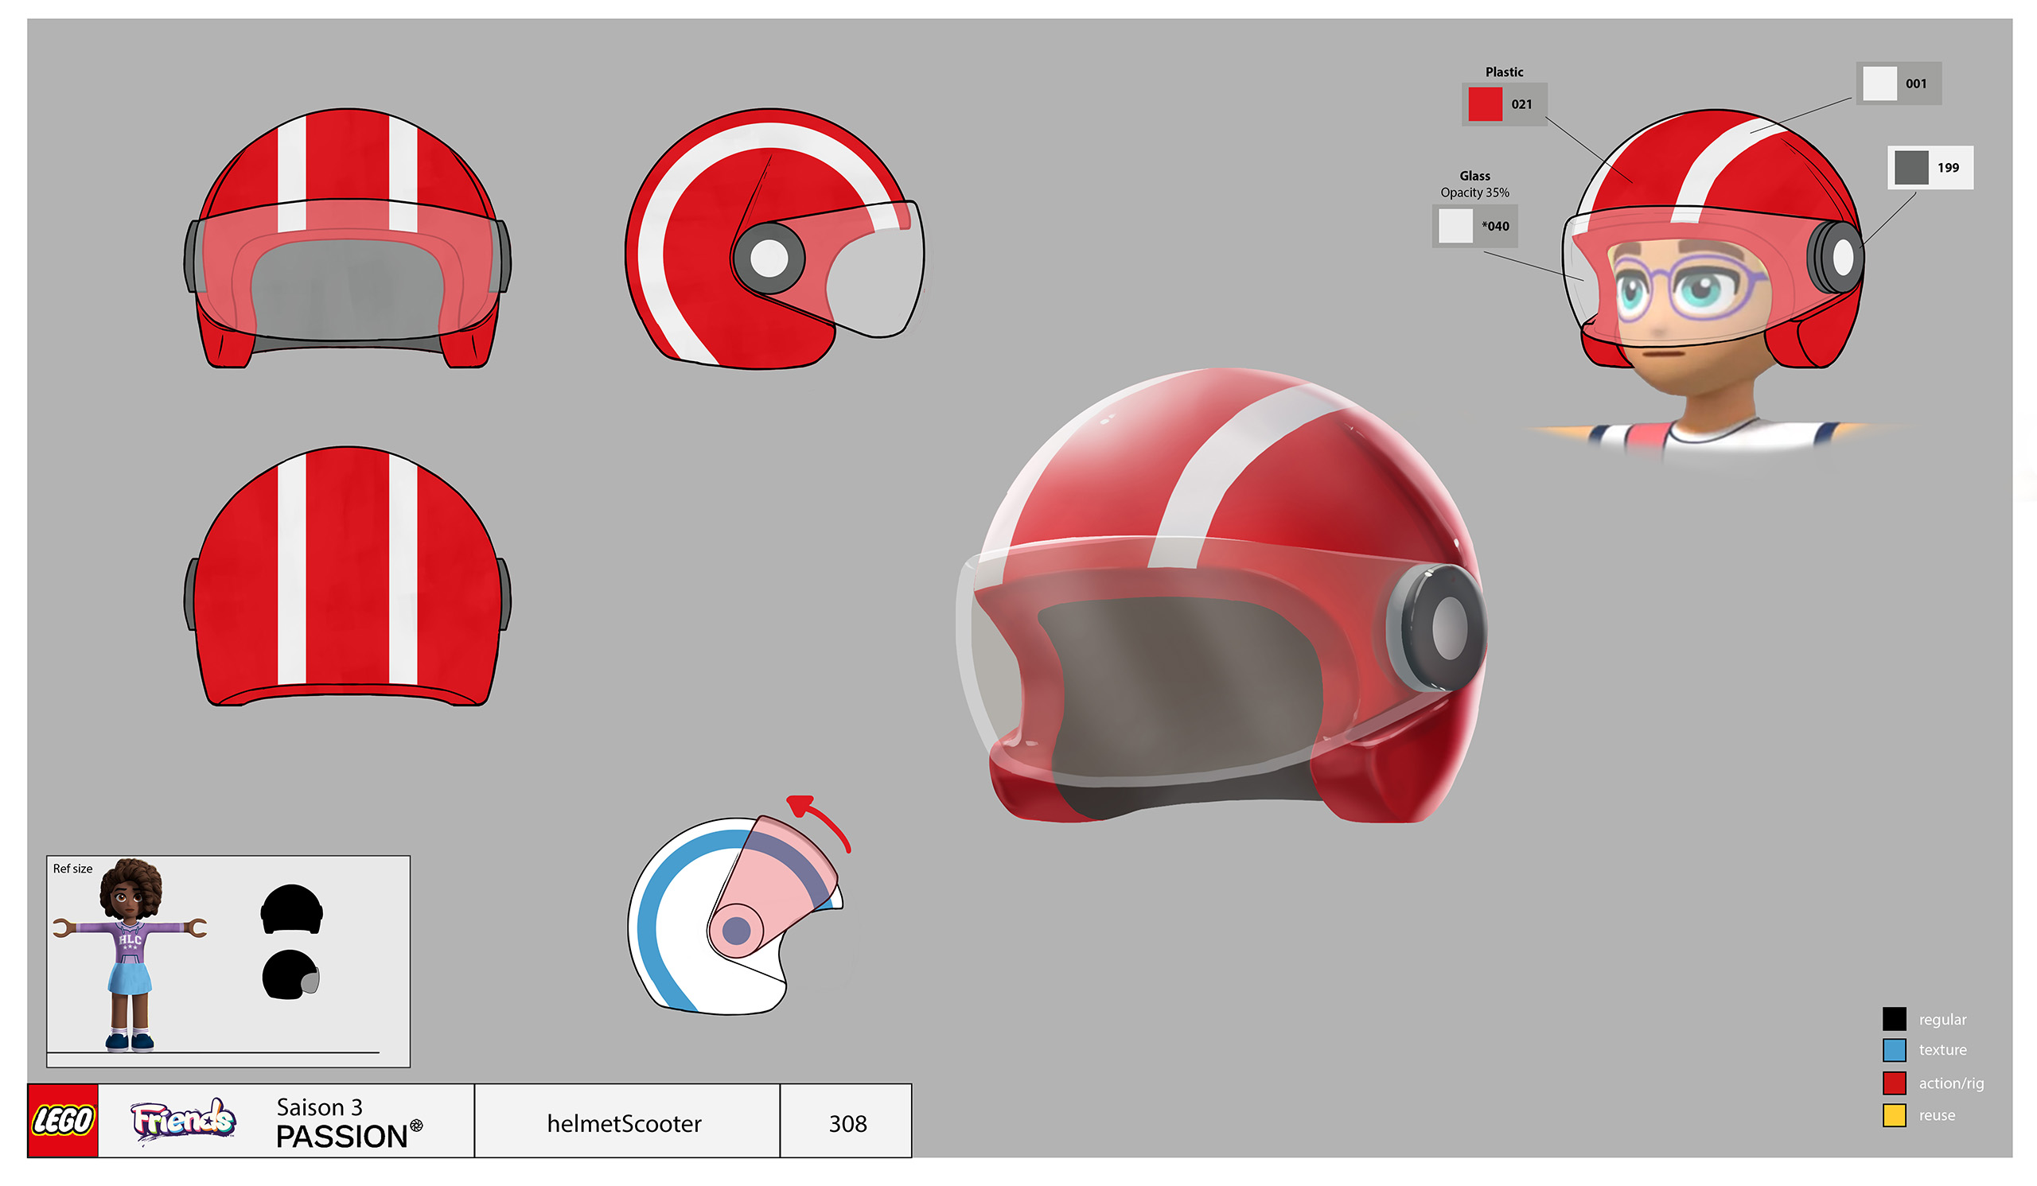Viewport: 2037px width, 1186px height.
Task: Click the LEGO logo in title block
Action: (x=62, y=1121)
